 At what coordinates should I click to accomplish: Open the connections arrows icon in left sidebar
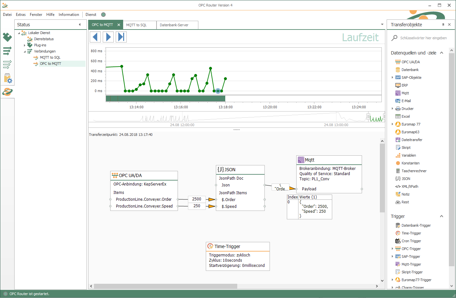coord(7,51)
